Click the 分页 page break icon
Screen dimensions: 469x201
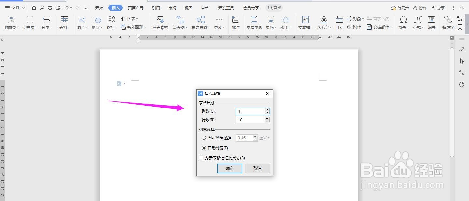pyautogui.click(x=47, y=20)
